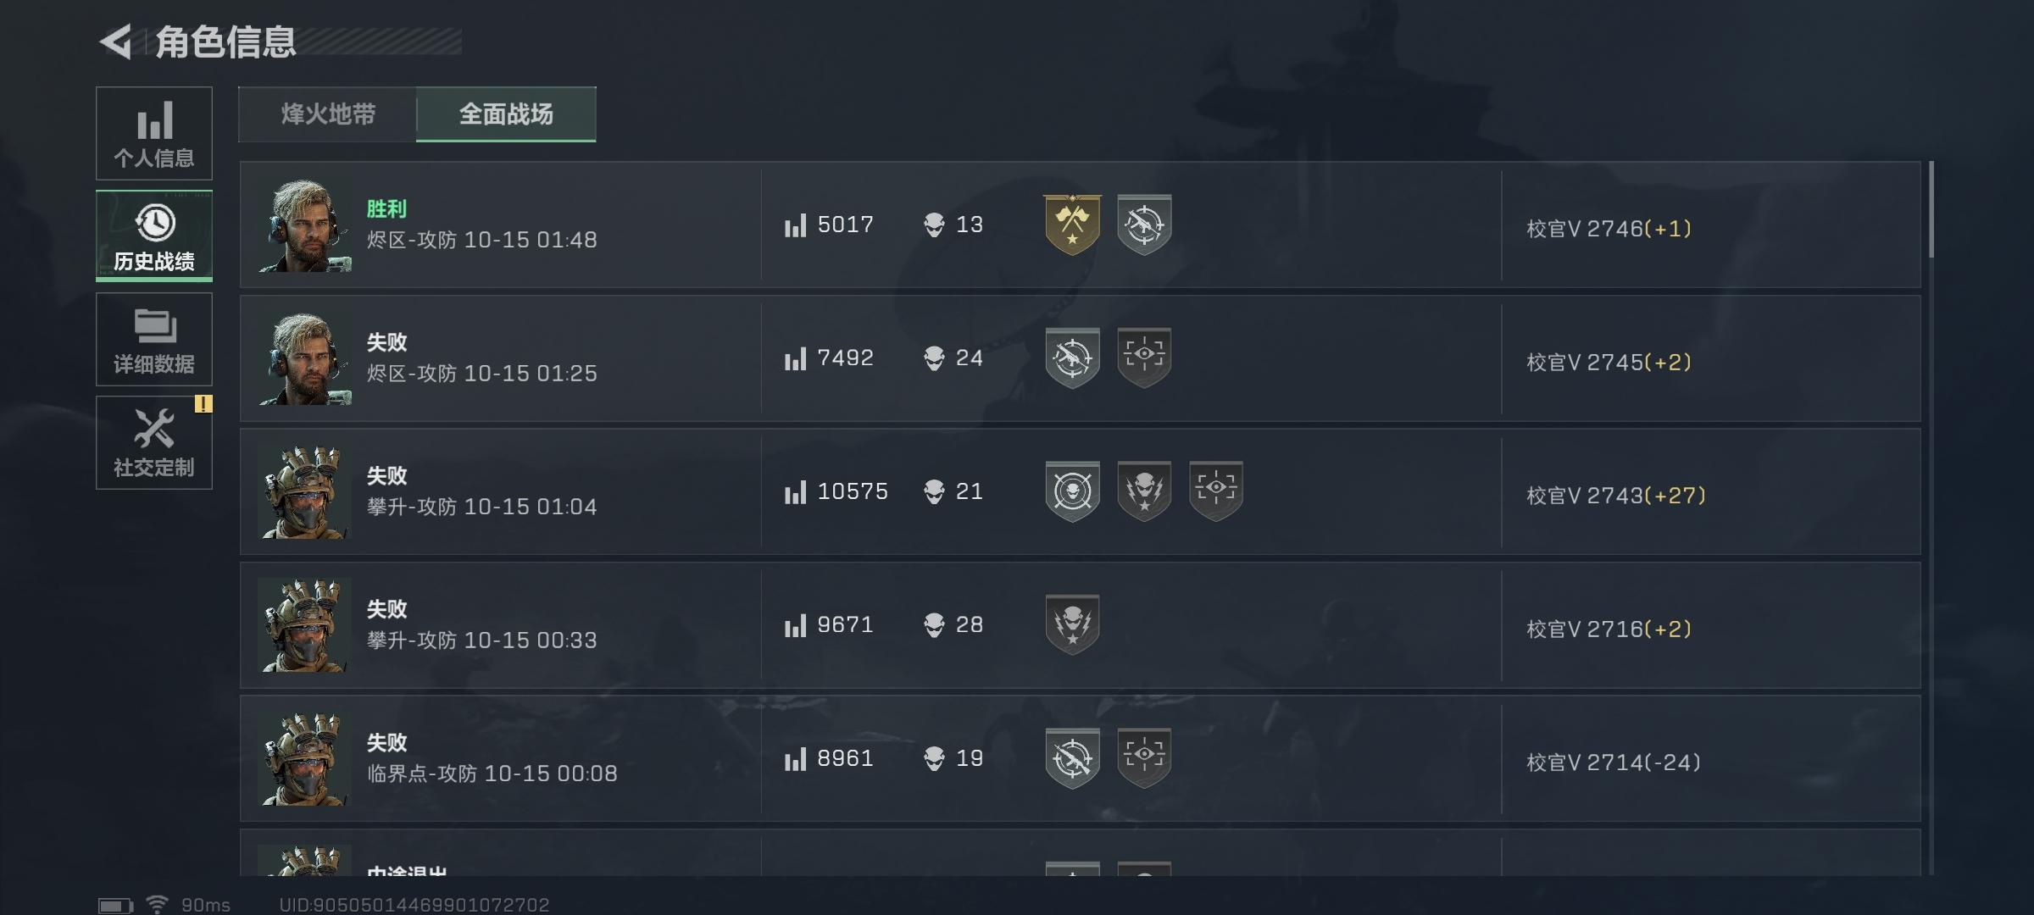
Task: Click the helmeted avatar in the 00:33 match
Action: 305,625
